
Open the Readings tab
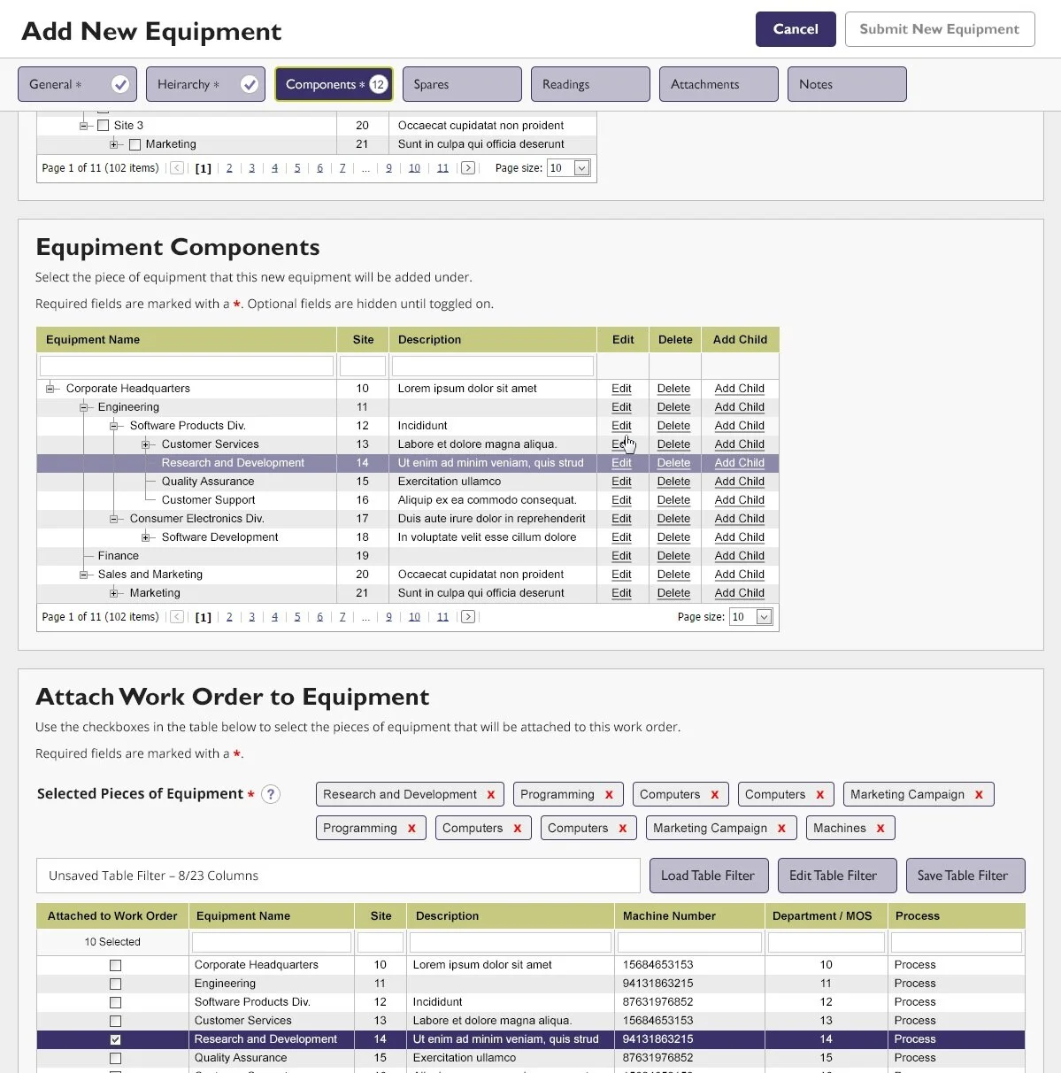(x=590, y=84)
